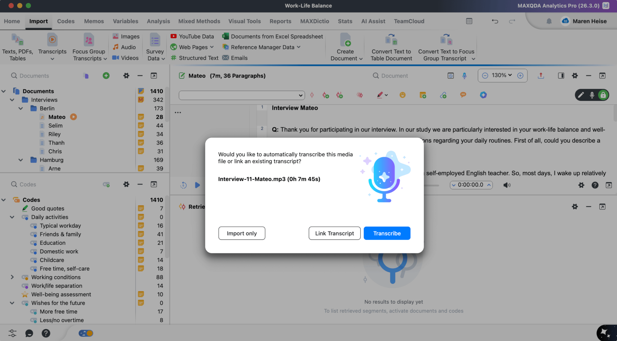The height and width of the screenshot is (341, 617).
Task: Open the code selection combo box
Action: [242, 95]
